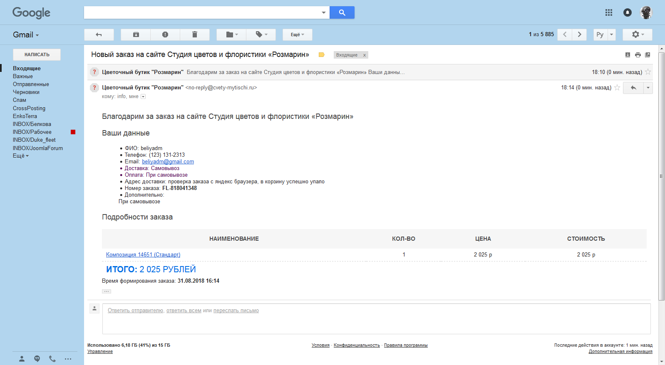This screenshot has width=665, height=365.
Task: Open the Композиция 14651 (Стандарт) link
Action: (x=143, y=254)
